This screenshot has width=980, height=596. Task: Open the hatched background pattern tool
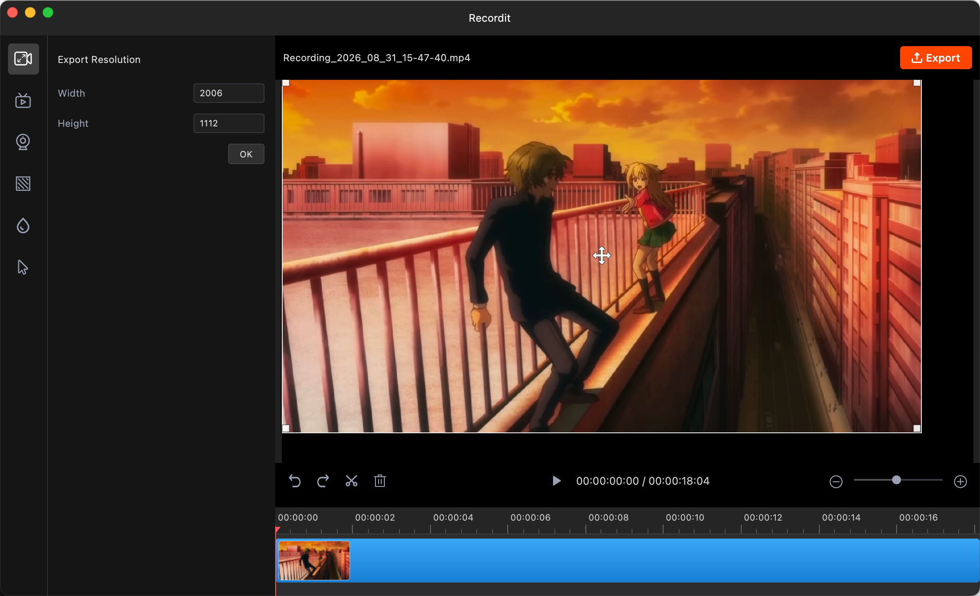(23, 184)
